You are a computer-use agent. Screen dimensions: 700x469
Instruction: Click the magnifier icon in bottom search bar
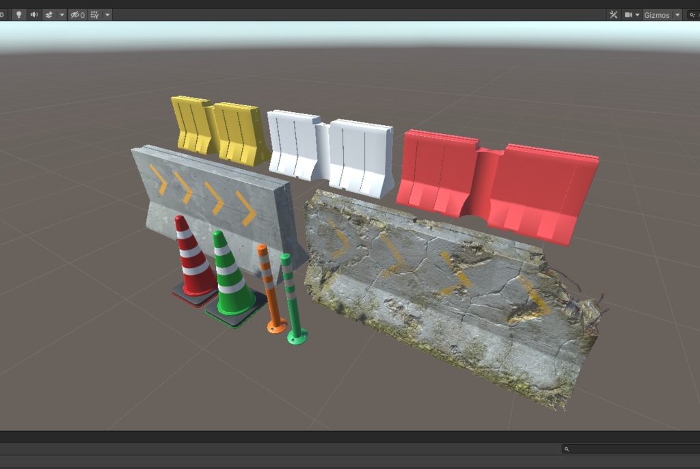565,449
